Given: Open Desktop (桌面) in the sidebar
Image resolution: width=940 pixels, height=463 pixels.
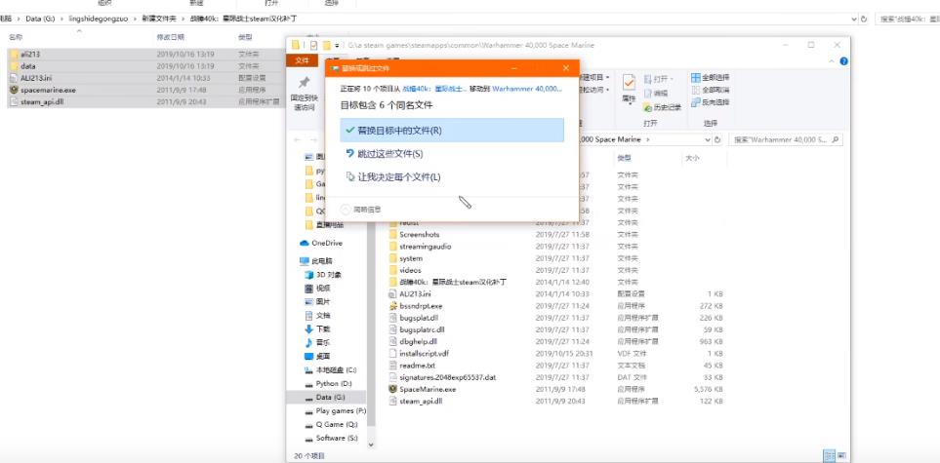Looking at the screenshot, I should (x=318, y=357).
